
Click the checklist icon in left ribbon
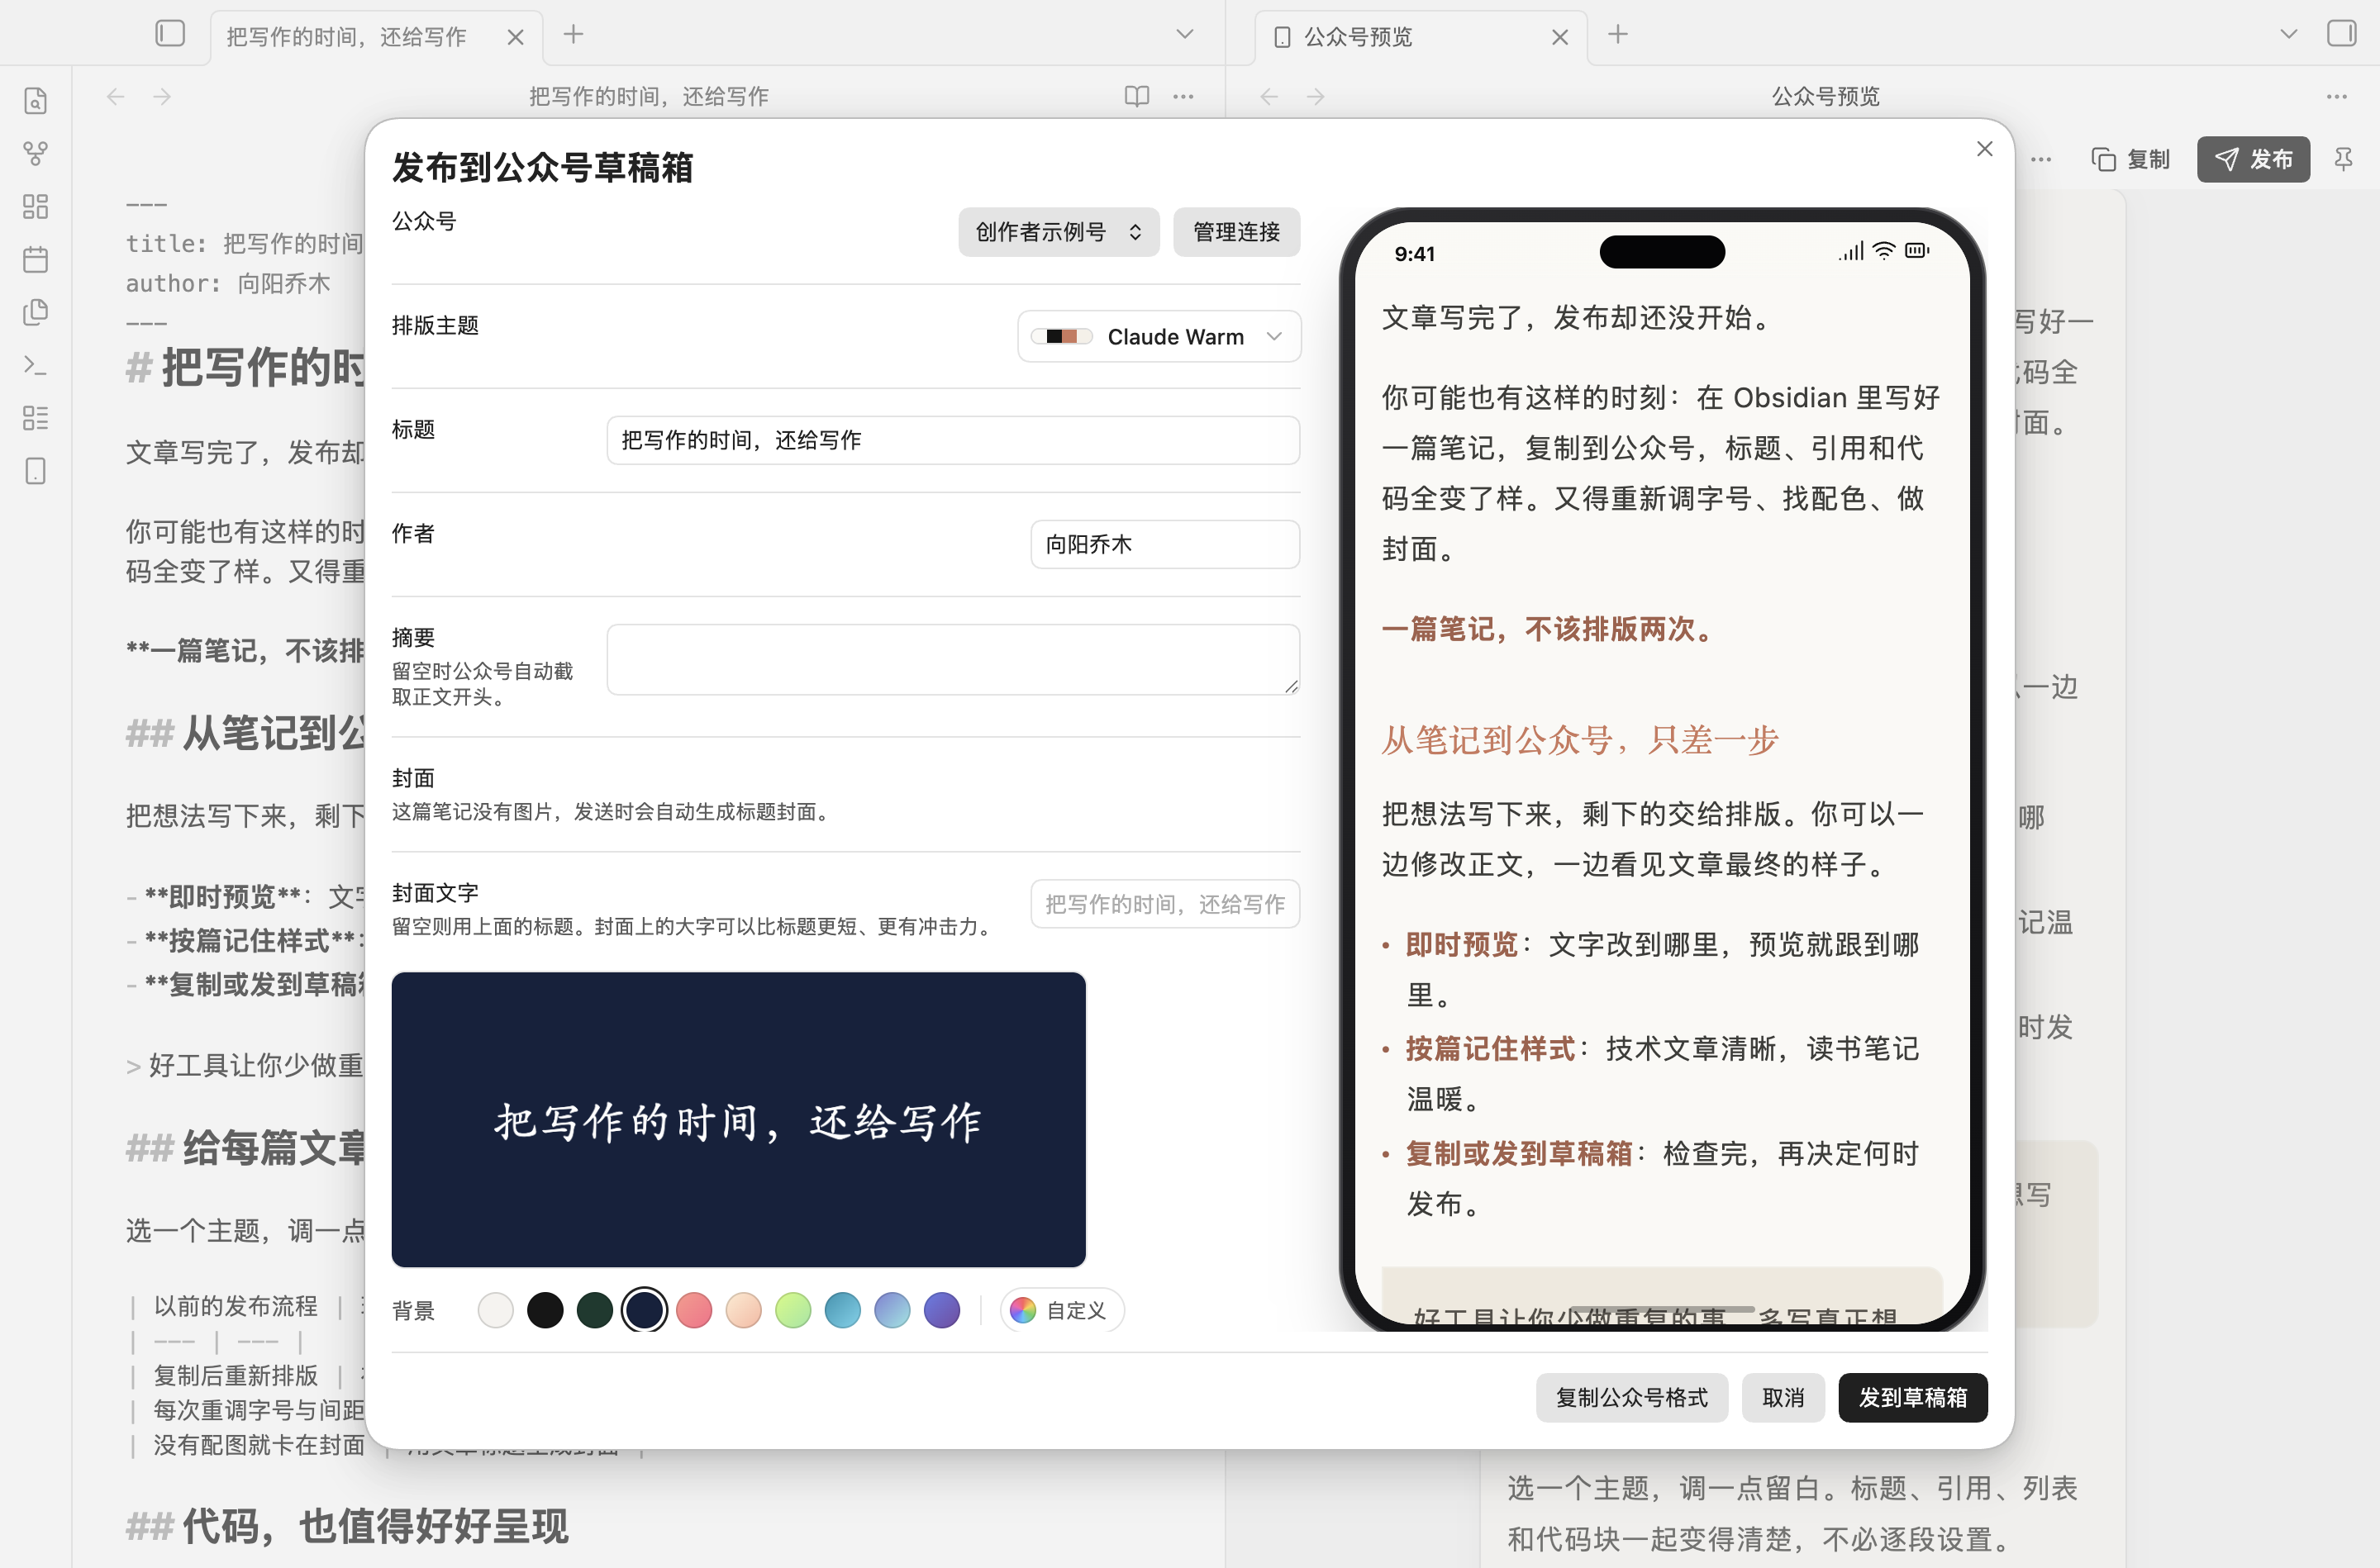click(35, 418)
